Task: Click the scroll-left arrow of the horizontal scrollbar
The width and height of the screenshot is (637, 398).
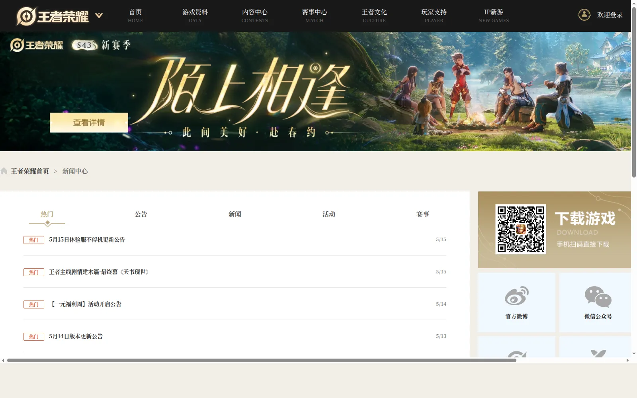Action: tap(3, 361)
